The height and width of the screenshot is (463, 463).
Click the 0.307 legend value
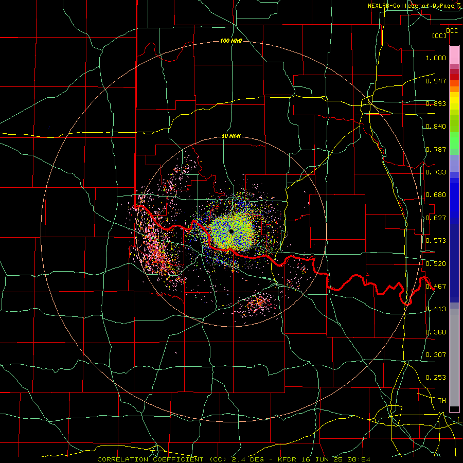436,355
